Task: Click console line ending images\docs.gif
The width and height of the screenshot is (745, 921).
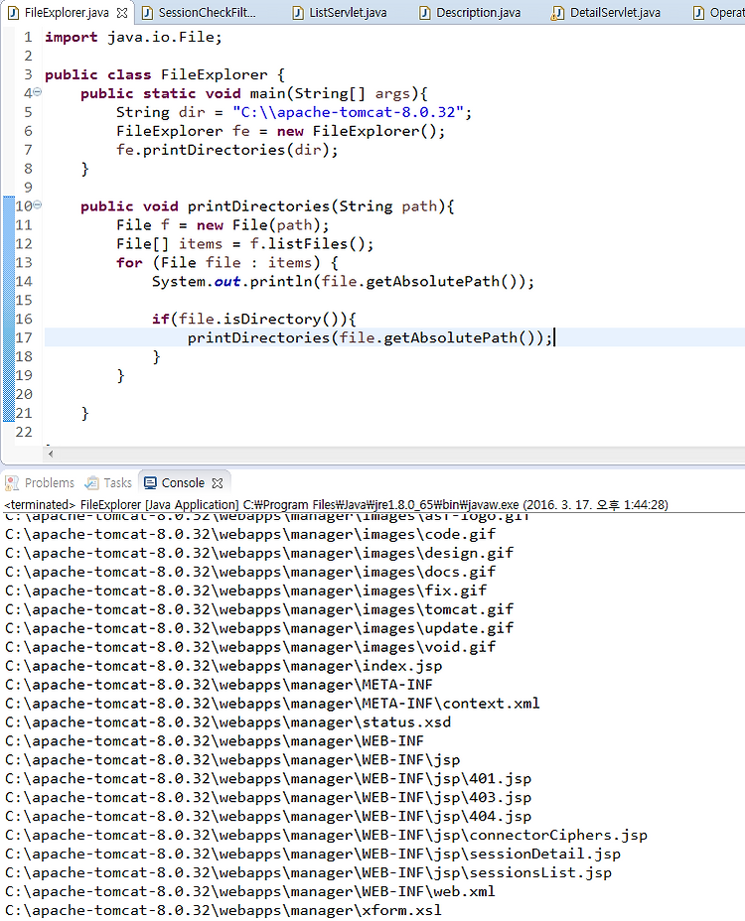Action: (x=250, y=572)
